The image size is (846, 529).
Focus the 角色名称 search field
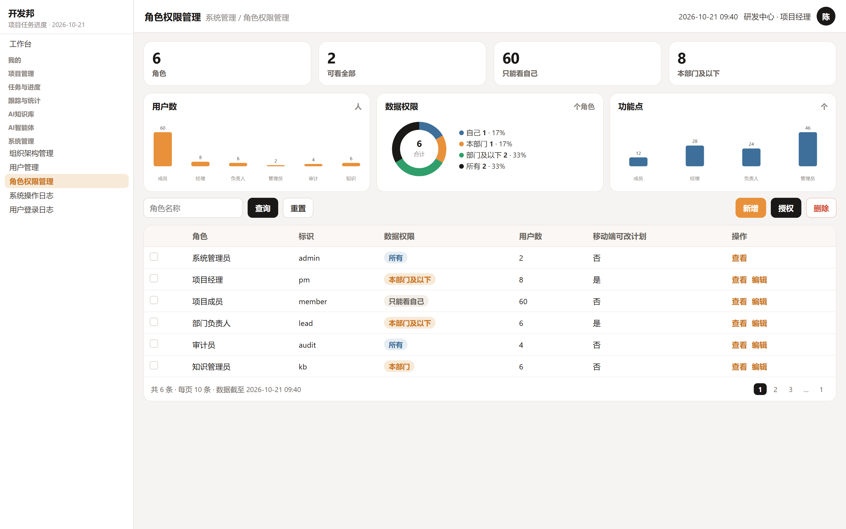pyautogui.click(x=193, y=208)
